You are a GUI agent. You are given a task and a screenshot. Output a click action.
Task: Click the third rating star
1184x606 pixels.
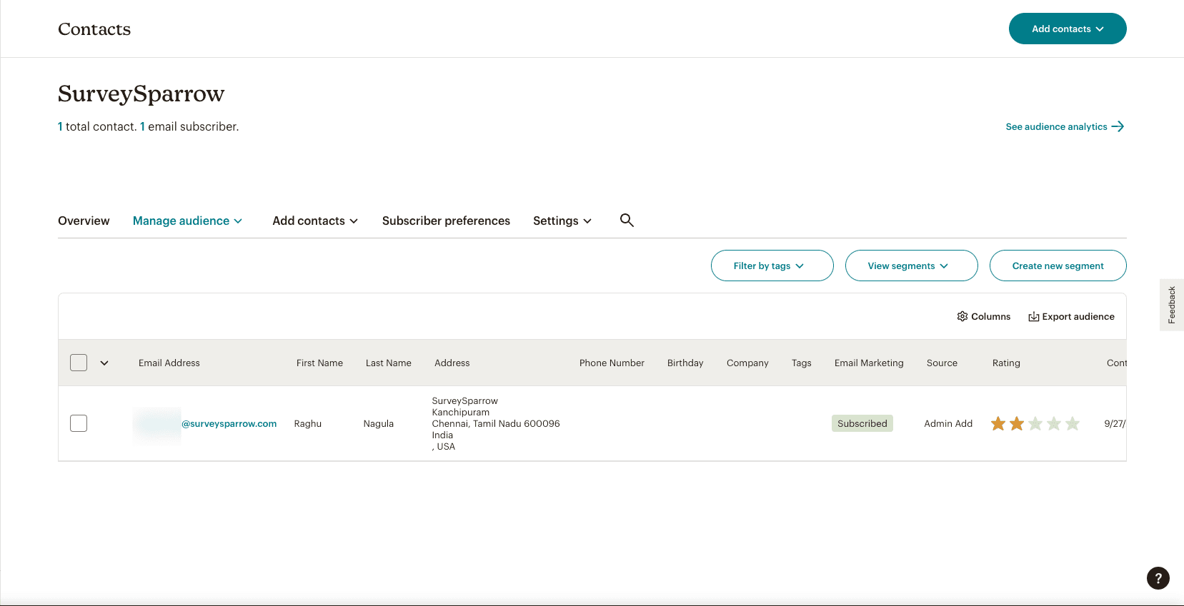click(1035, 424)
